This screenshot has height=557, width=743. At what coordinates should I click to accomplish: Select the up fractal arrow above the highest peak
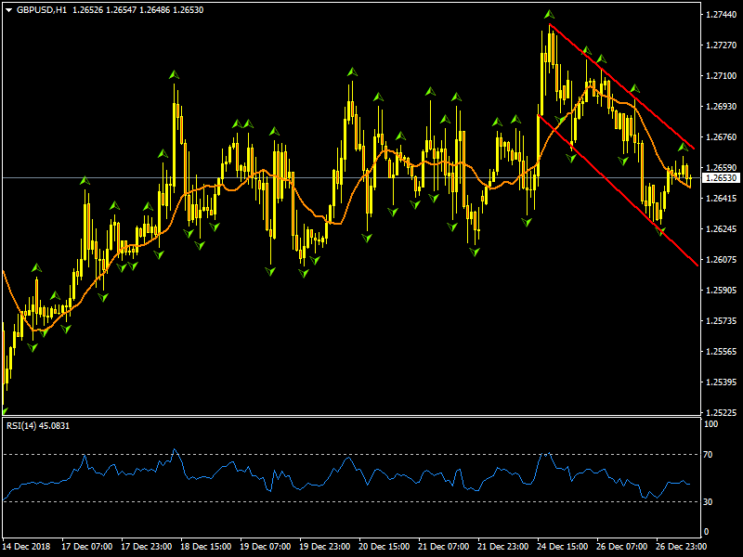(549, 15)
